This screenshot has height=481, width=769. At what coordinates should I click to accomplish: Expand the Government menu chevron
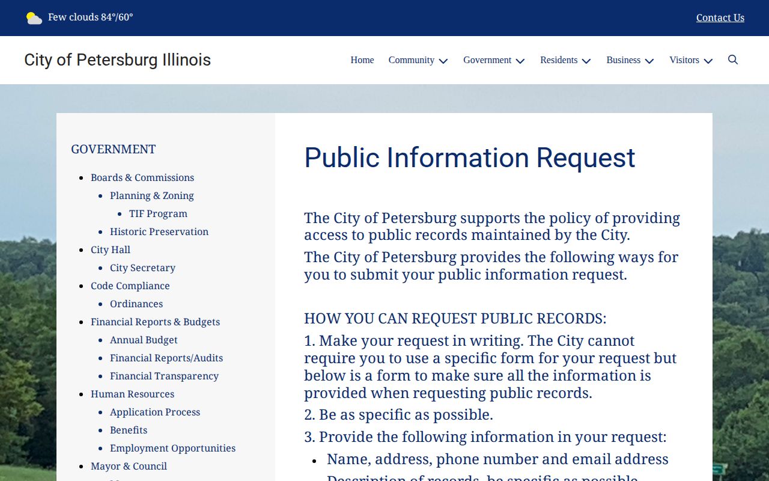520,61
